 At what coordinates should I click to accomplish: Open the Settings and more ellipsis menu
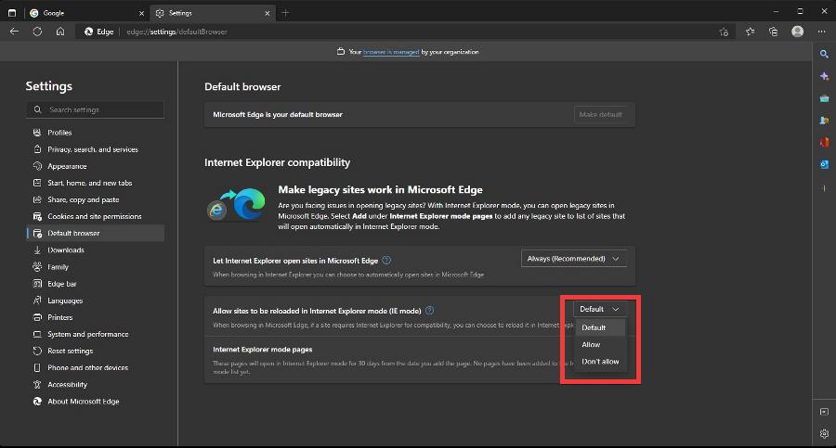822,32
